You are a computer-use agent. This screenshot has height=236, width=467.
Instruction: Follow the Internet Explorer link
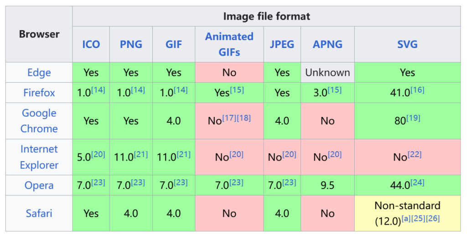click(39, 157)
